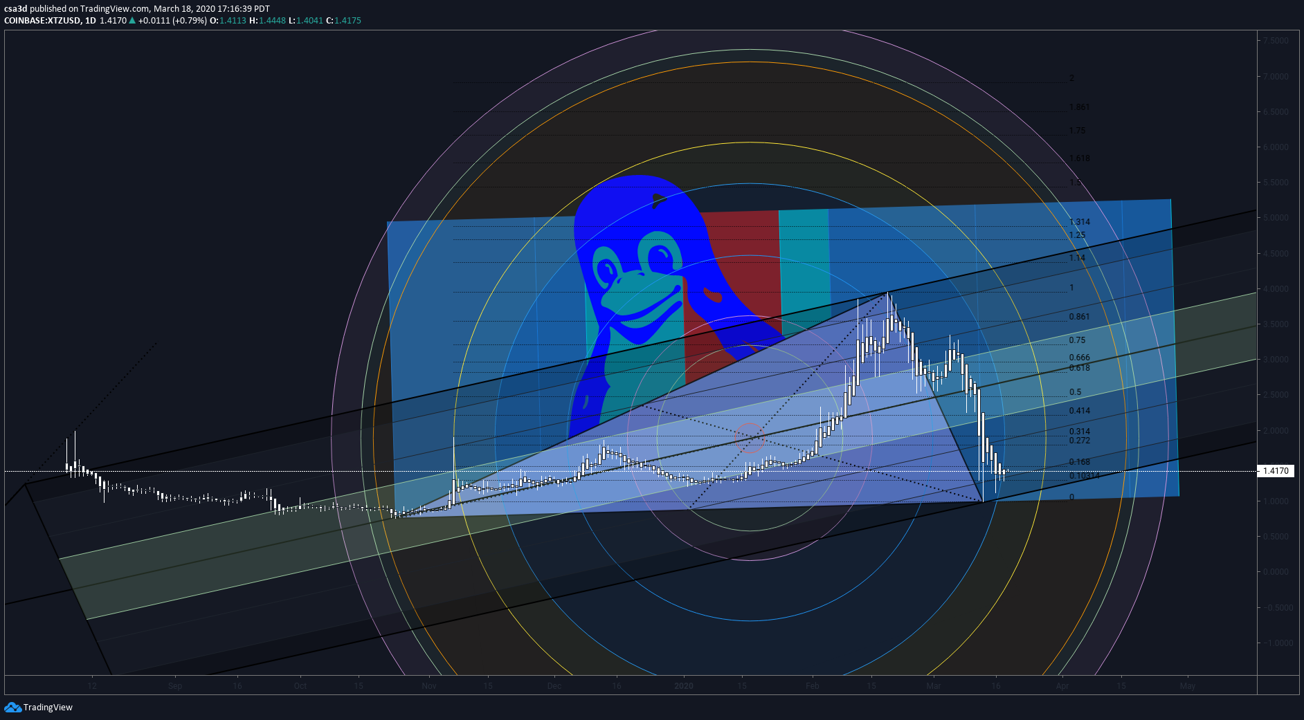Select the Fibonacci 0.861 level label

tap(1079, 316)
